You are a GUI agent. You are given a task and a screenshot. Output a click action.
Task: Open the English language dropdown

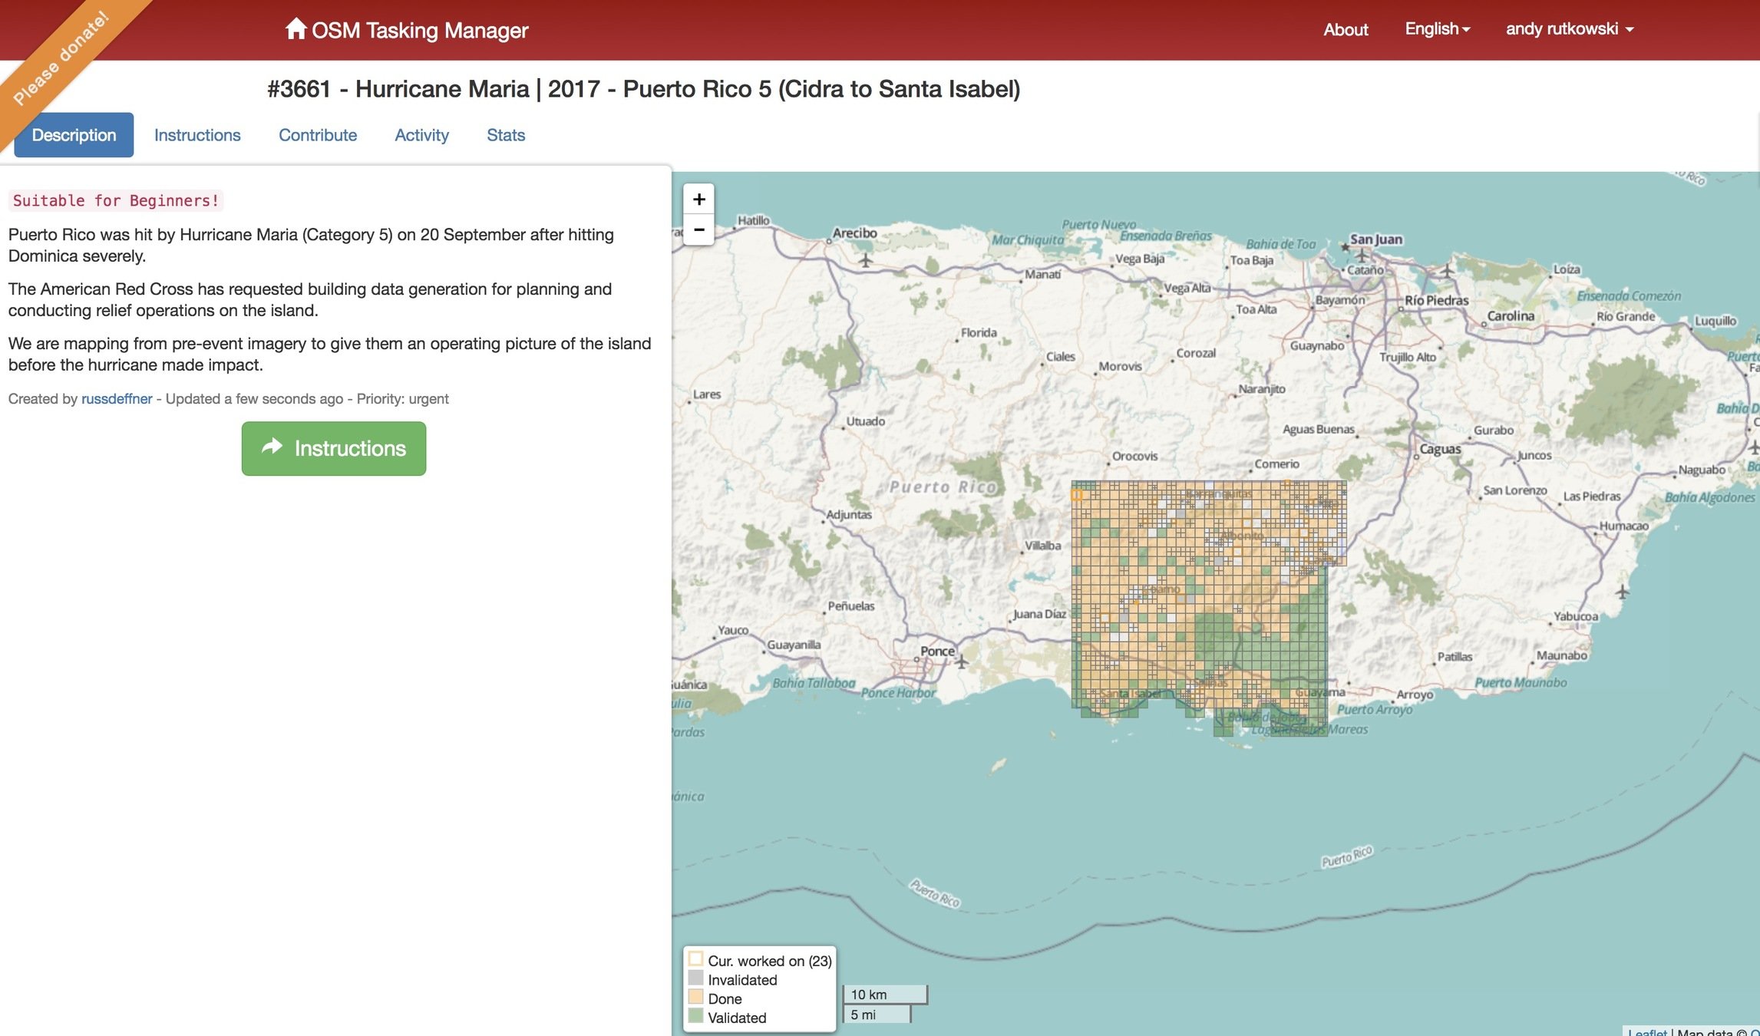[x=1437, y=29]
